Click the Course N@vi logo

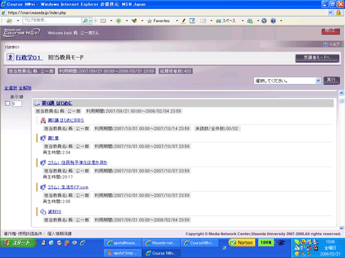[22, 32]
